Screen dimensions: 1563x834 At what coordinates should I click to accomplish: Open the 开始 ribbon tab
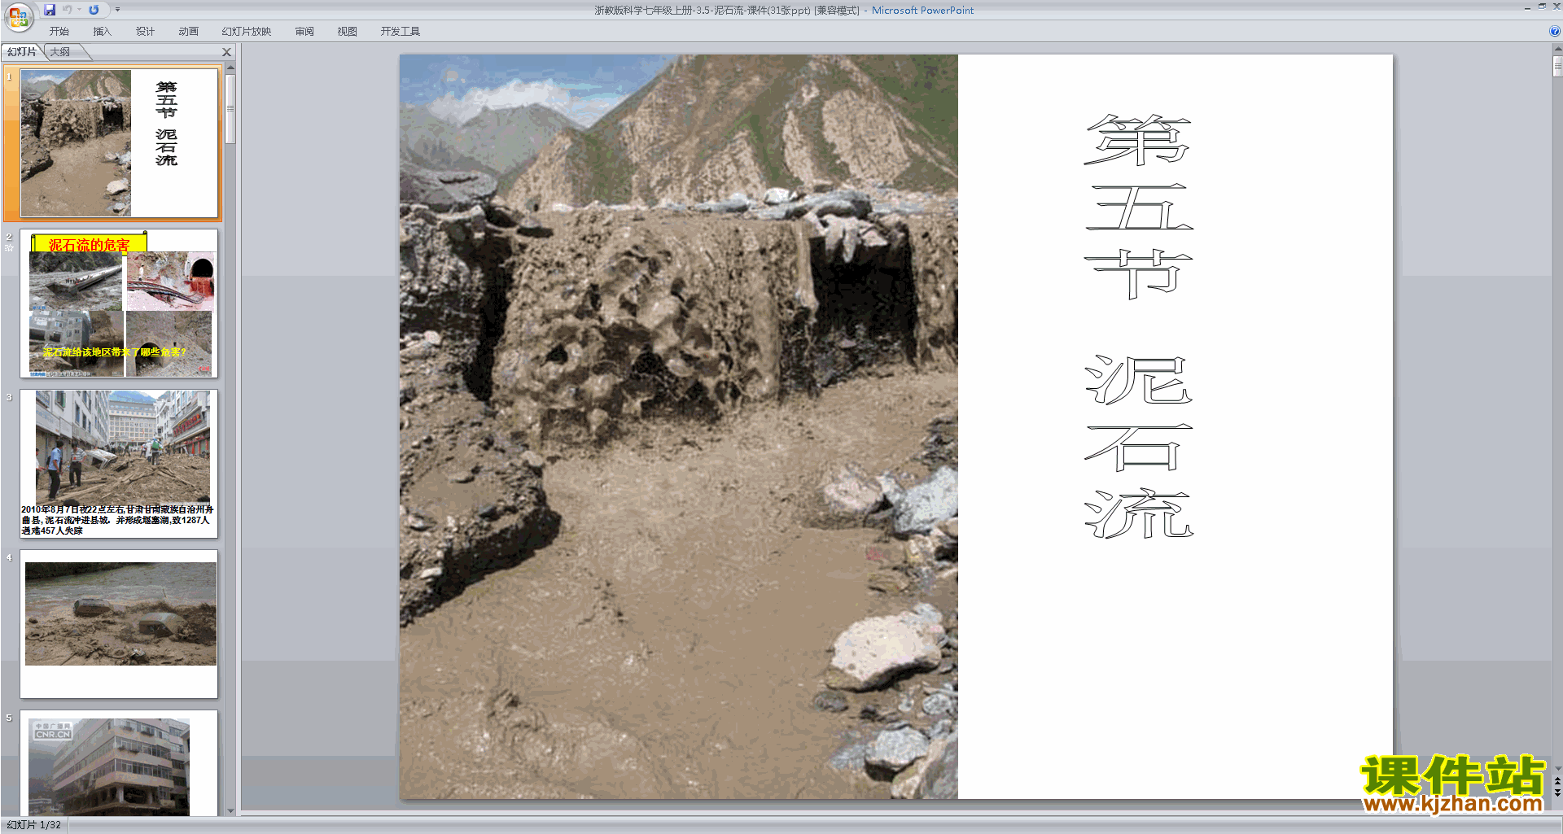(59, 32)
